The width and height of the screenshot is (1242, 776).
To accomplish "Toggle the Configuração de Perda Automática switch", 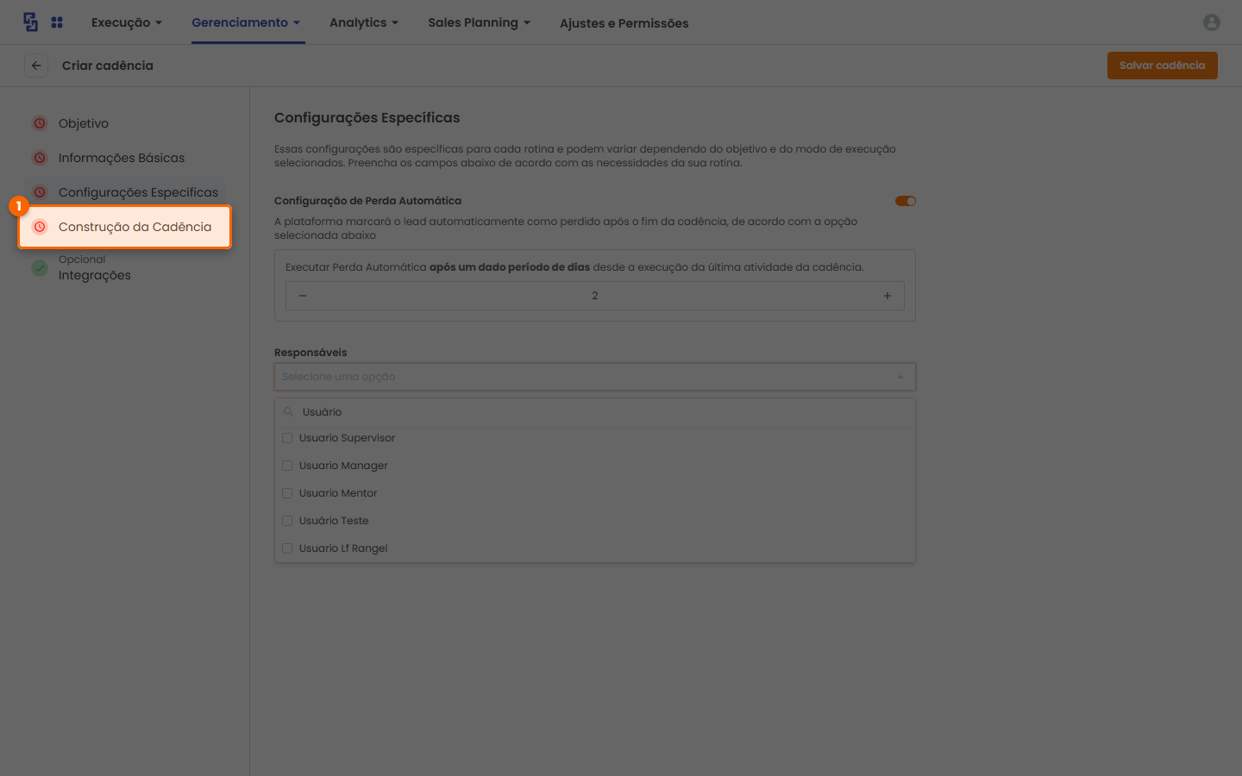I will [x=906, y=201].
